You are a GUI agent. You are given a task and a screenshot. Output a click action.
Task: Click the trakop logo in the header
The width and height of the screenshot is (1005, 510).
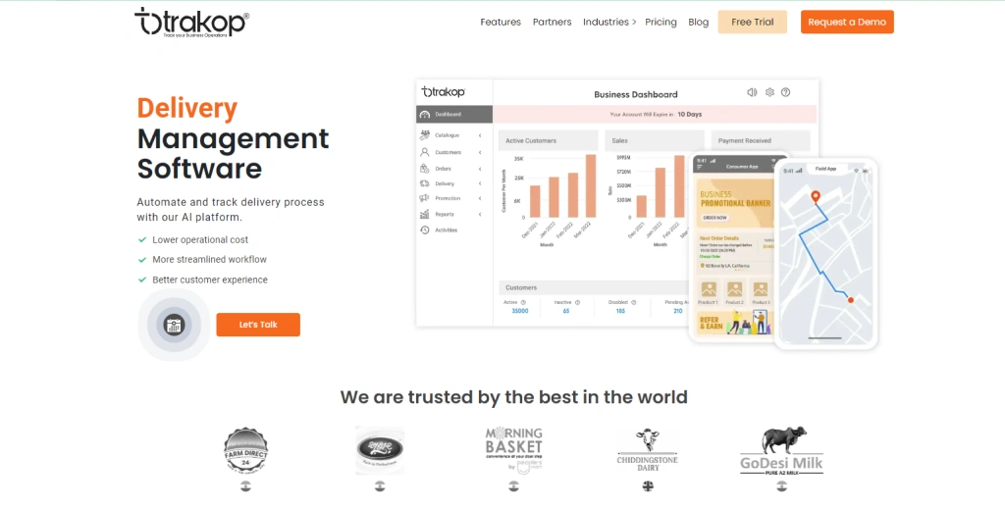191,22
